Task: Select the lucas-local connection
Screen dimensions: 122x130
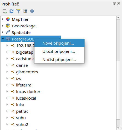Action: coord(26,98)
